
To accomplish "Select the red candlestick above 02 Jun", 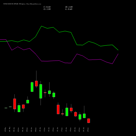I will point(15,104).
